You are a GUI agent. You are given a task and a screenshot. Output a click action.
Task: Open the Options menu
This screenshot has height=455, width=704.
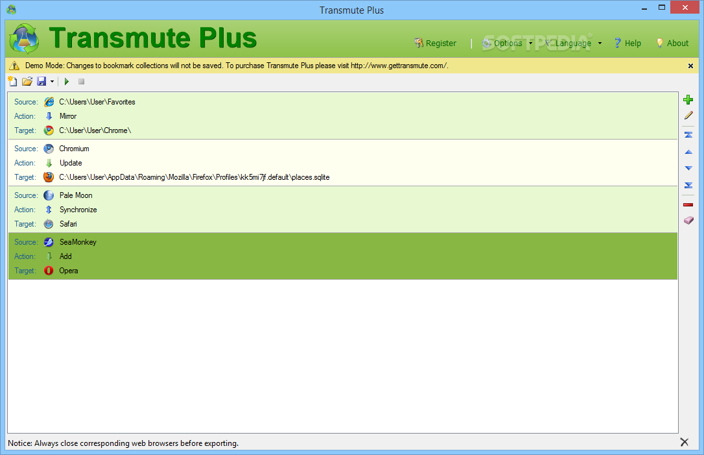(502, 43)
